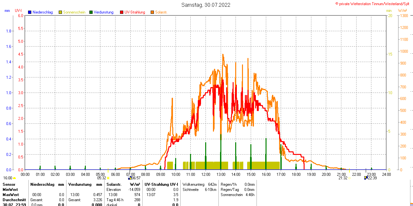413x206 pixels.
Task: Click the yellow icon beside 16:00
Action: click(15, 178)
